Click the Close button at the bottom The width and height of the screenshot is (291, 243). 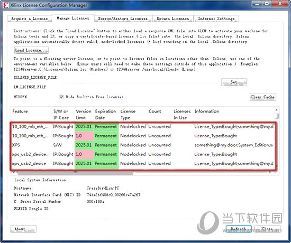click(x=267, y=229)
